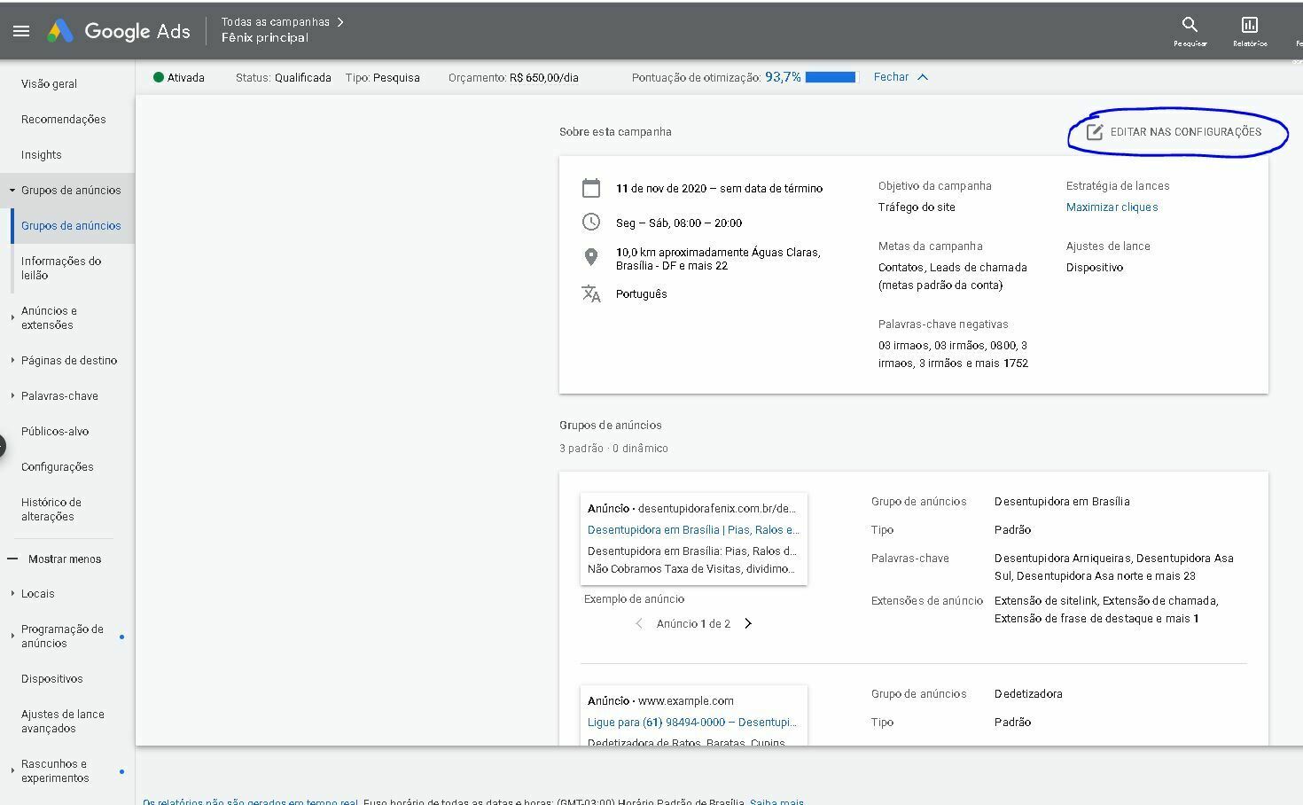
Task: Go to previous ad preview arrow
Action: (x=638, y=623)
